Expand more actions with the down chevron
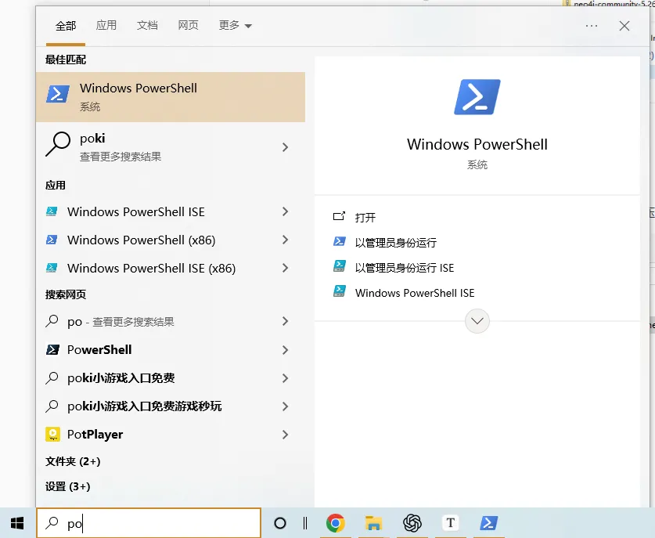This screenshot has height=538, width=655. click(x=477, y=321)
